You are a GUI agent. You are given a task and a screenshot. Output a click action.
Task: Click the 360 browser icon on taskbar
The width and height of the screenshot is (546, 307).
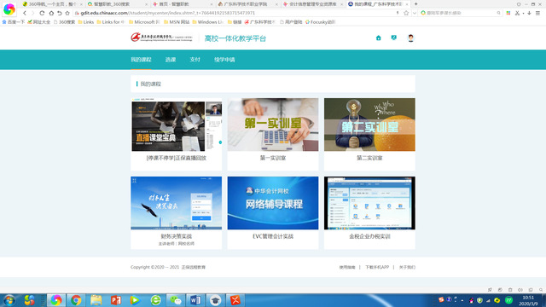coord(56,300)
